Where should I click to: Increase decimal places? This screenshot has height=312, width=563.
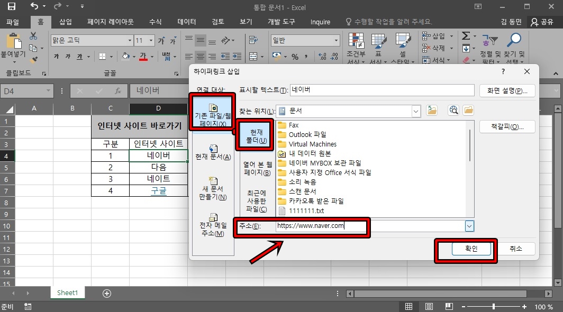[322, 57]
